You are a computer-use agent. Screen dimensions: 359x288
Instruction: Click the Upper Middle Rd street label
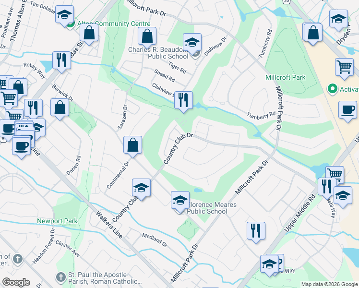299,213
